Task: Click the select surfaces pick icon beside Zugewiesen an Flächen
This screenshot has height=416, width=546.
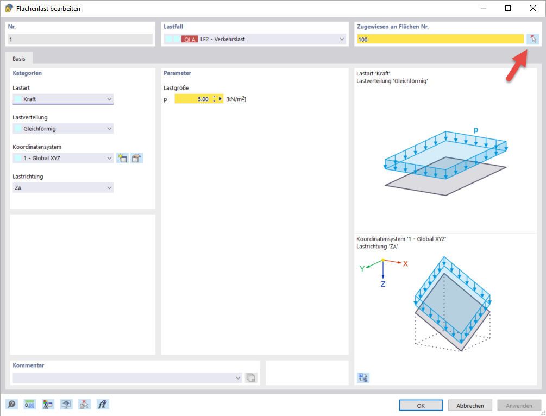Action: [532, 39]
